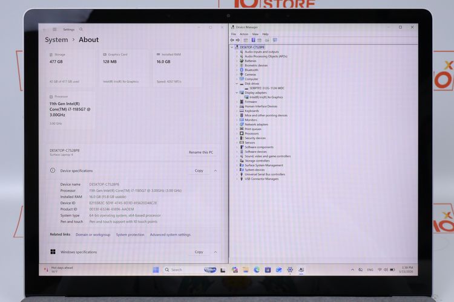Click the Rename this PC button
The width and height of the screenshot is (454, 302).
(x=201, y=152)
